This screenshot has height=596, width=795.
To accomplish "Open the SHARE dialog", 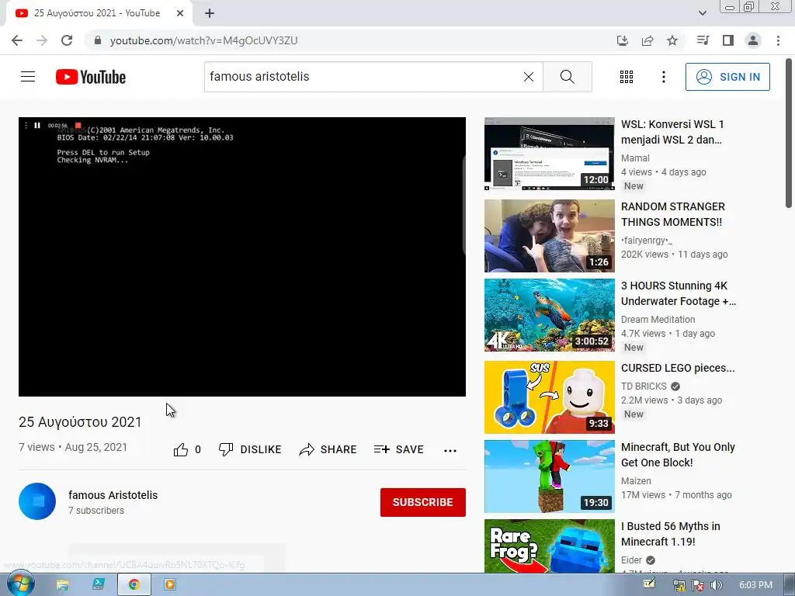I will pos(328,449).
